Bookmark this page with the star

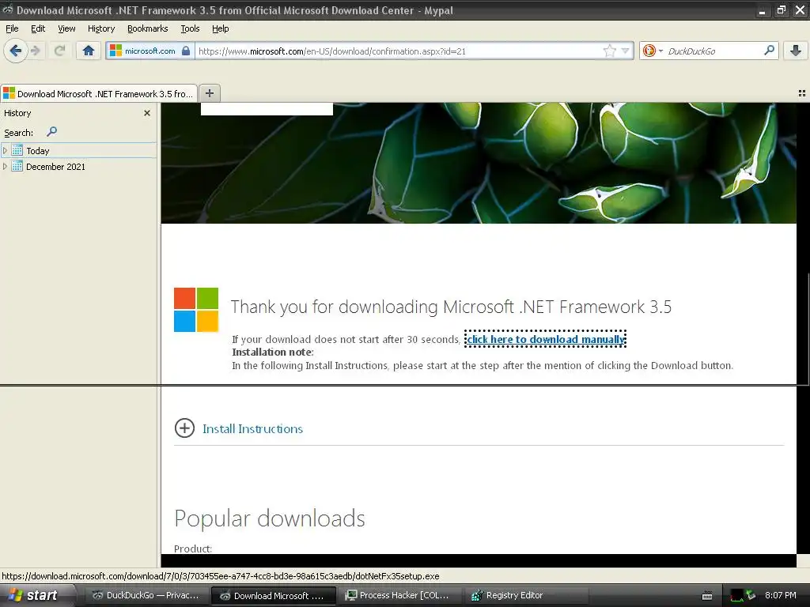[610, 51]
